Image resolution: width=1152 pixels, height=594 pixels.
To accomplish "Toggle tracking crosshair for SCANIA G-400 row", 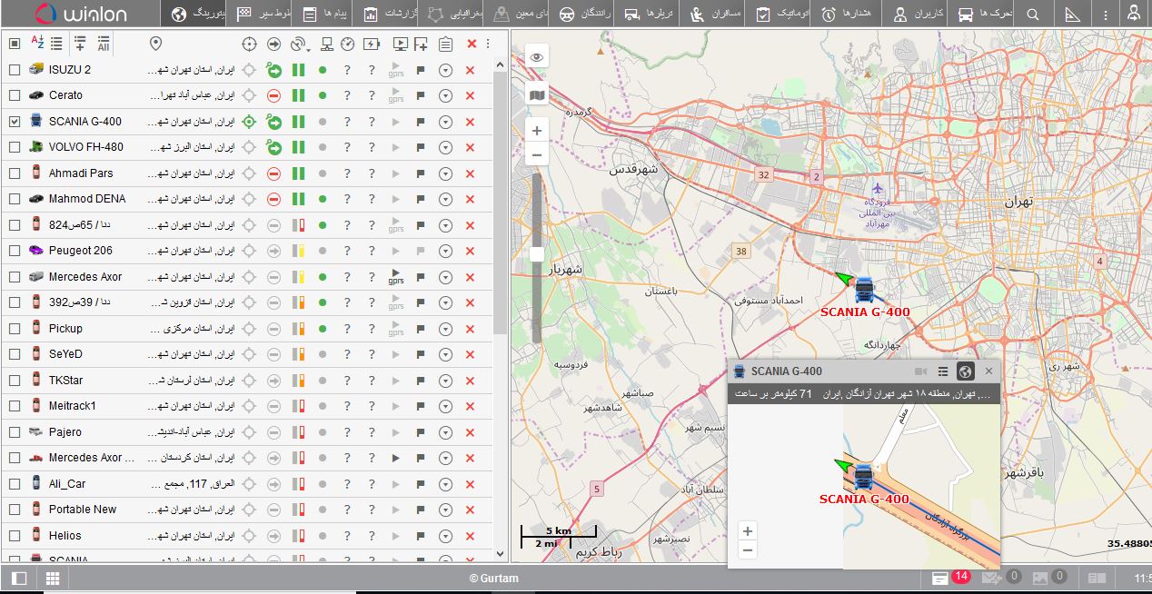I will click(249, 122).
